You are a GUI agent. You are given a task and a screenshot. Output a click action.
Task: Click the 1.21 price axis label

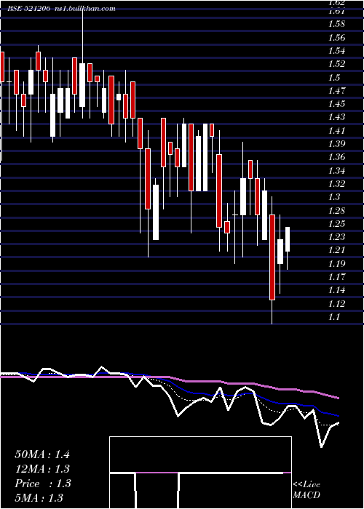[x=336, y=250]
